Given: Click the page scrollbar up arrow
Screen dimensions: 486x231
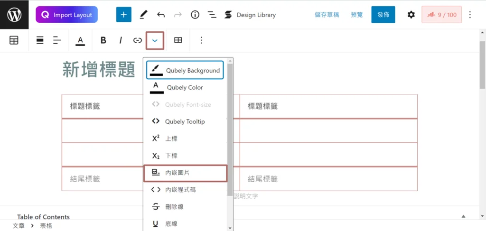Looking at the screenshot, I should (x=483, y=32).
